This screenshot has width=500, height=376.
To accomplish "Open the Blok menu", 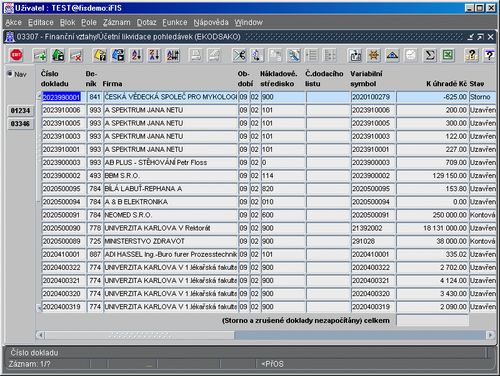I will (x=67, y=22).
